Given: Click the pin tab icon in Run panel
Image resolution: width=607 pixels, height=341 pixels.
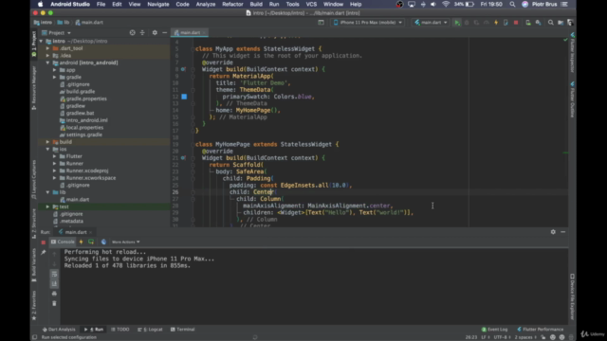Looking at the screenshot, I should point(44,252).
